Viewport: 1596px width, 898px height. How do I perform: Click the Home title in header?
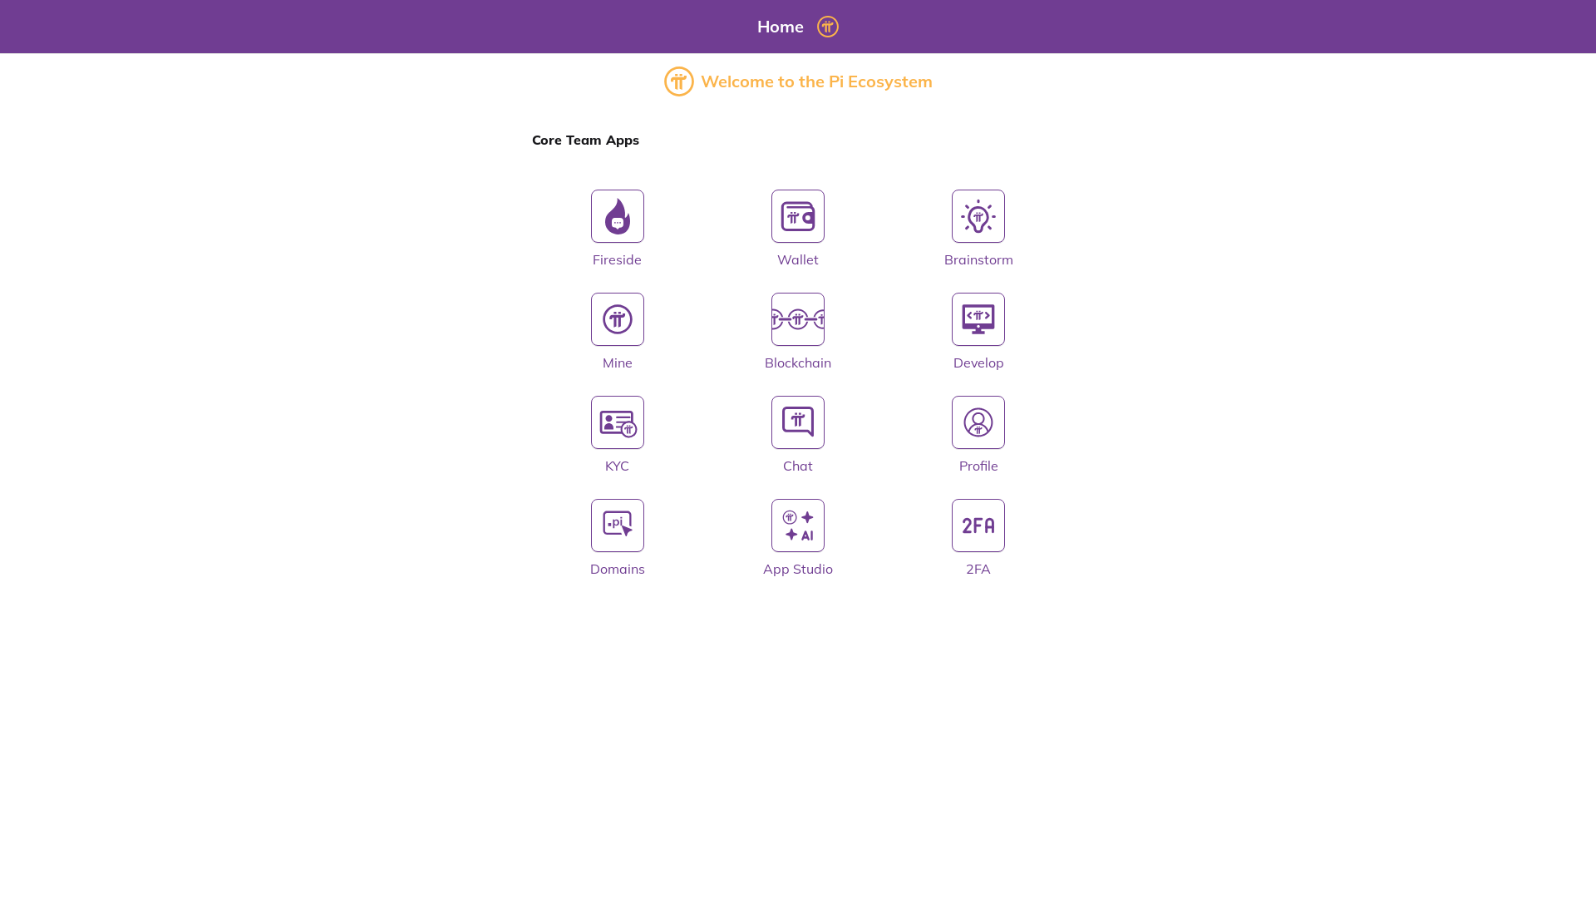[780, 27]
